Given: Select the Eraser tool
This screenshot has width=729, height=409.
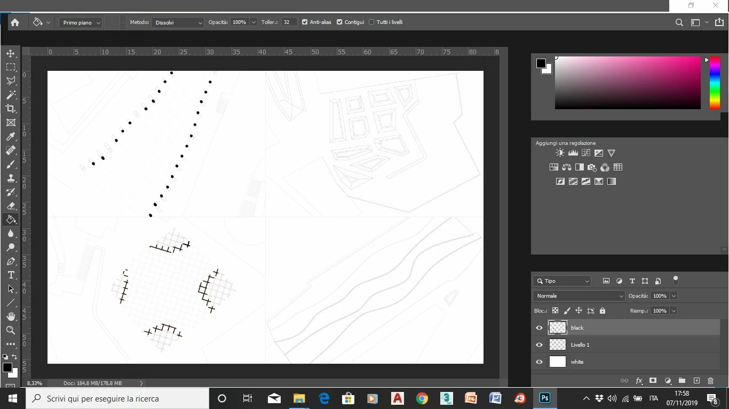Looking at the screenshot, I should click(x=11, y=206).
